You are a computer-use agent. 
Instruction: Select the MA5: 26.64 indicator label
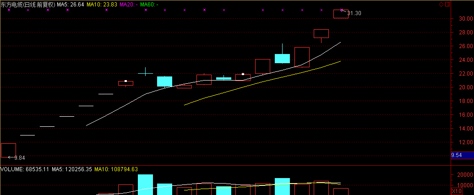point(71,4)
